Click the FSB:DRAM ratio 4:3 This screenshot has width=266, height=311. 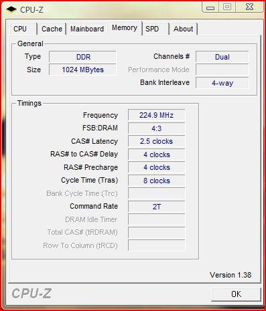(x=156, y=128)
